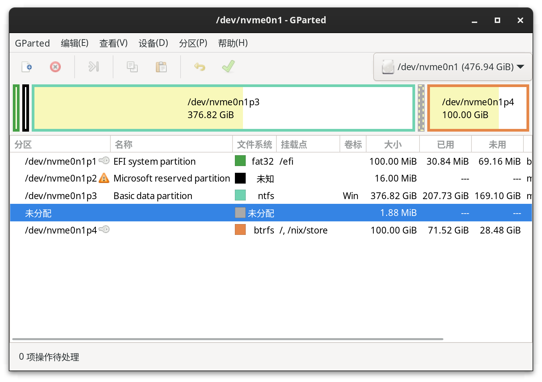
Task: Open the 帮助(H) menu
Action: 233,43
